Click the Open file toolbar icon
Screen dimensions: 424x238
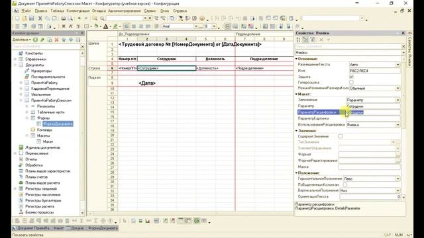25,19
